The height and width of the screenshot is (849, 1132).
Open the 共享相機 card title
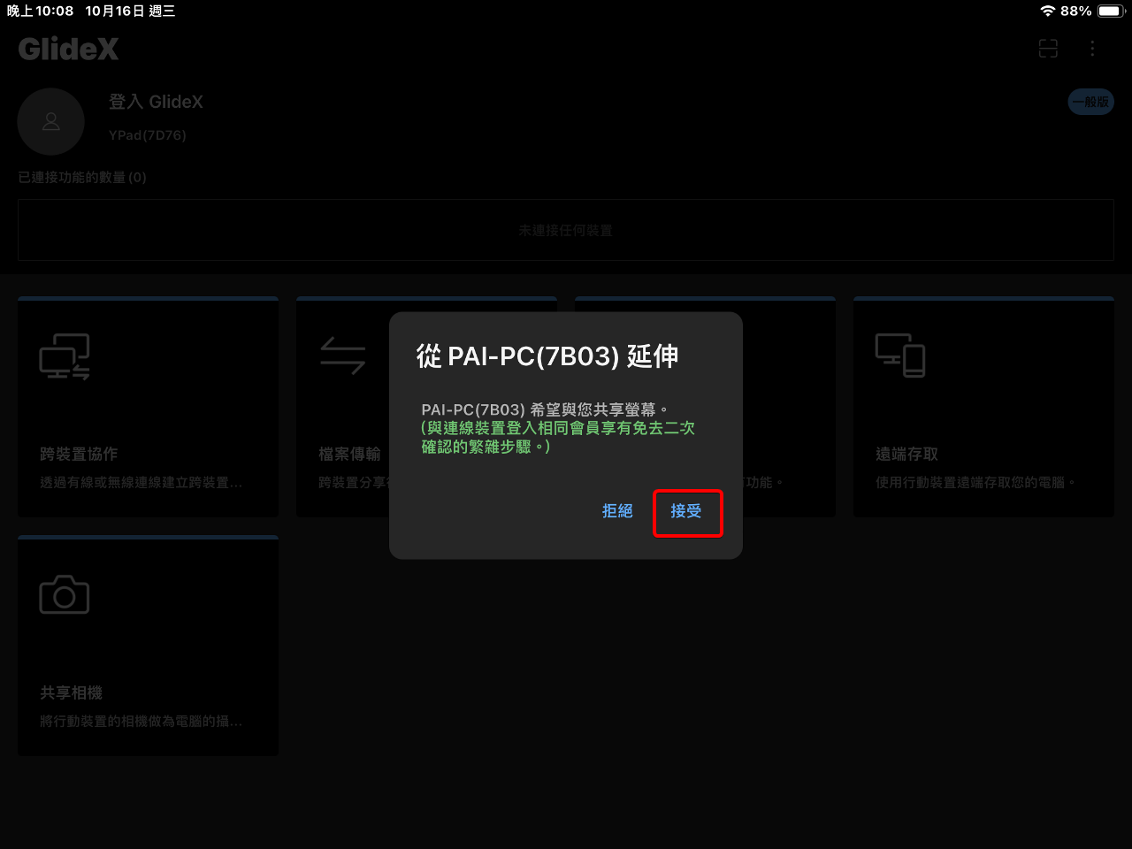coord(71,692)
